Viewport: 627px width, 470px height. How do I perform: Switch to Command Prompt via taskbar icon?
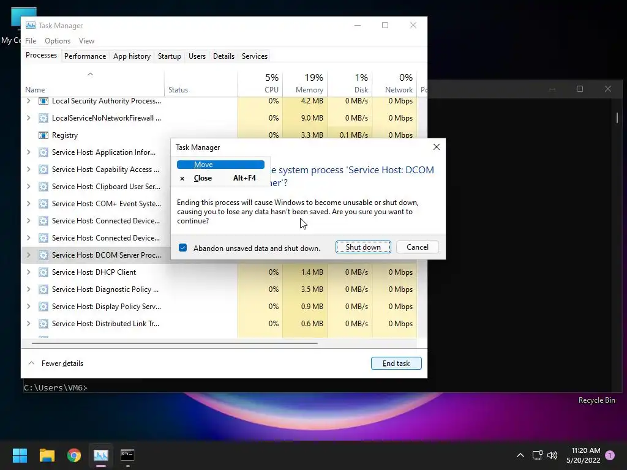pos(127,455)
